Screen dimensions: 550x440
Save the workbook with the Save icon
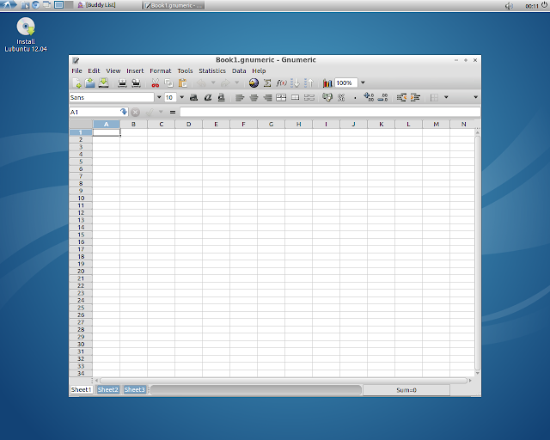(103, 83)
